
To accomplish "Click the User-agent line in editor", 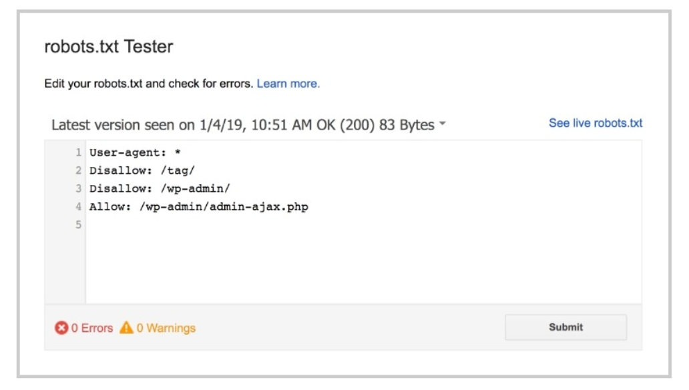I will (135, 153).
